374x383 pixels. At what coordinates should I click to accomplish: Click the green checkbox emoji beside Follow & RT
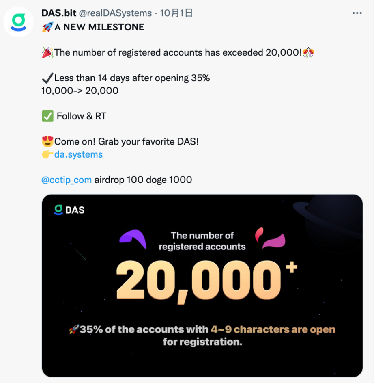tap(47, 116)
